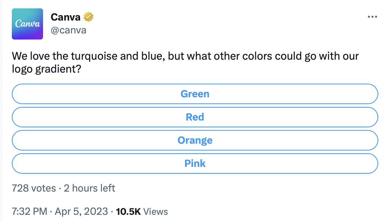
Task: Click the 2 hours left text
Action: 90,188
